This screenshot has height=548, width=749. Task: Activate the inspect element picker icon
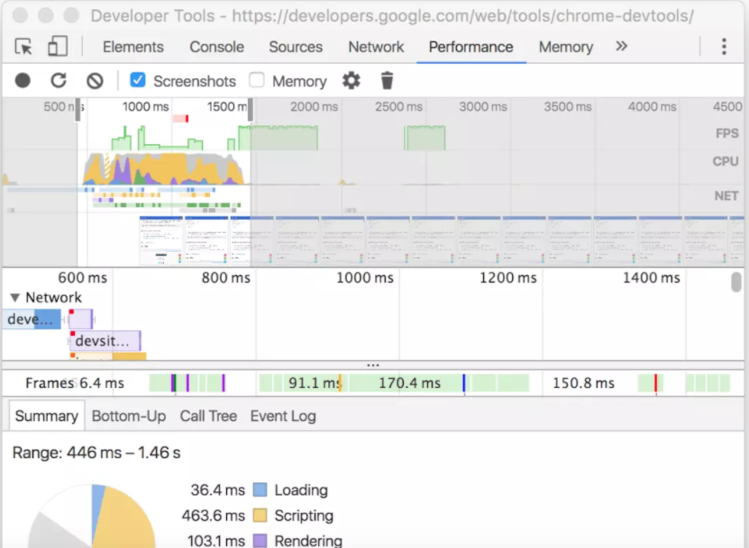point(23,47)
